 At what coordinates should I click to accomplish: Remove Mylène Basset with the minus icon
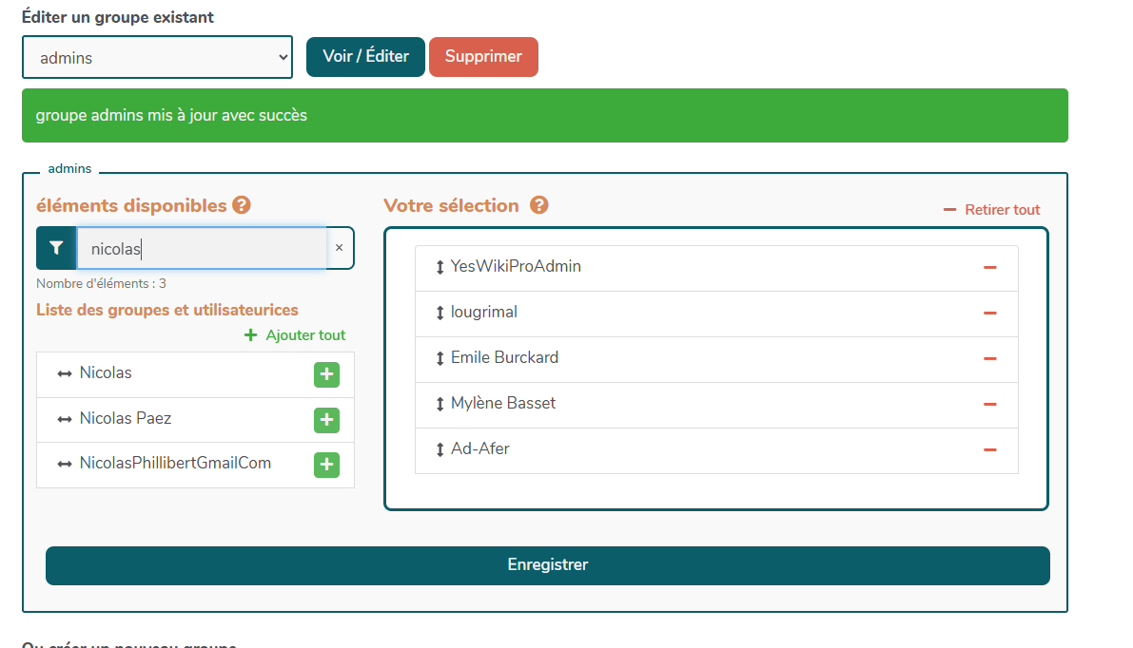(989, 405)
